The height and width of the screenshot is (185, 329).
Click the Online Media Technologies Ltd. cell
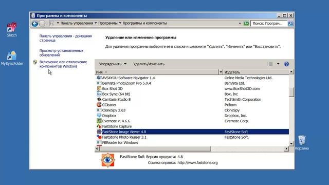coord(248,78)
